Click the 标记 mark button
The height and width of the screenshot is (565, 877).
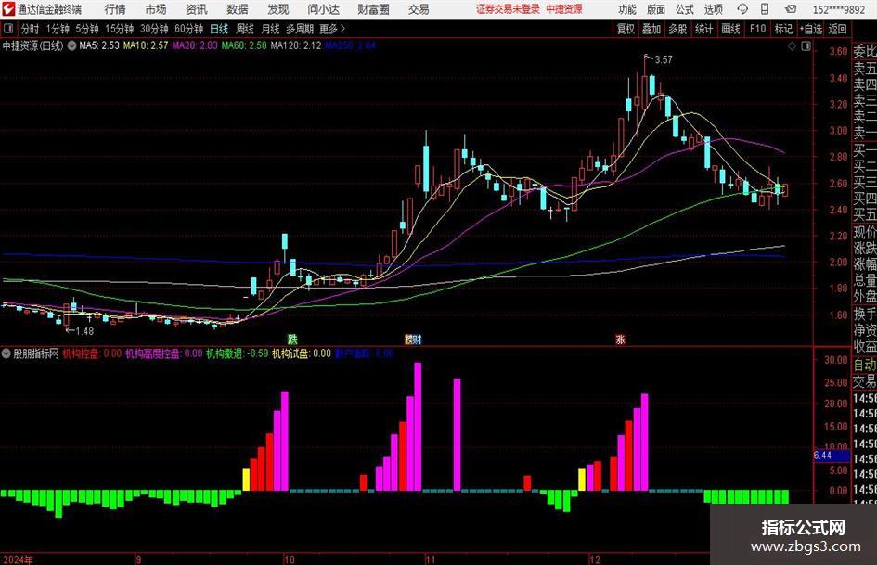click(x=783, y=29)
